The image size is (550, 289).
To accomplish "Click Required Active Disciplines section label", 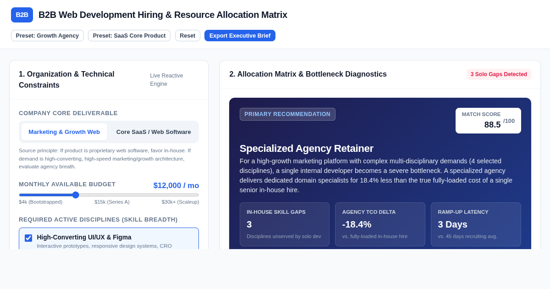I will coord(98,220).
